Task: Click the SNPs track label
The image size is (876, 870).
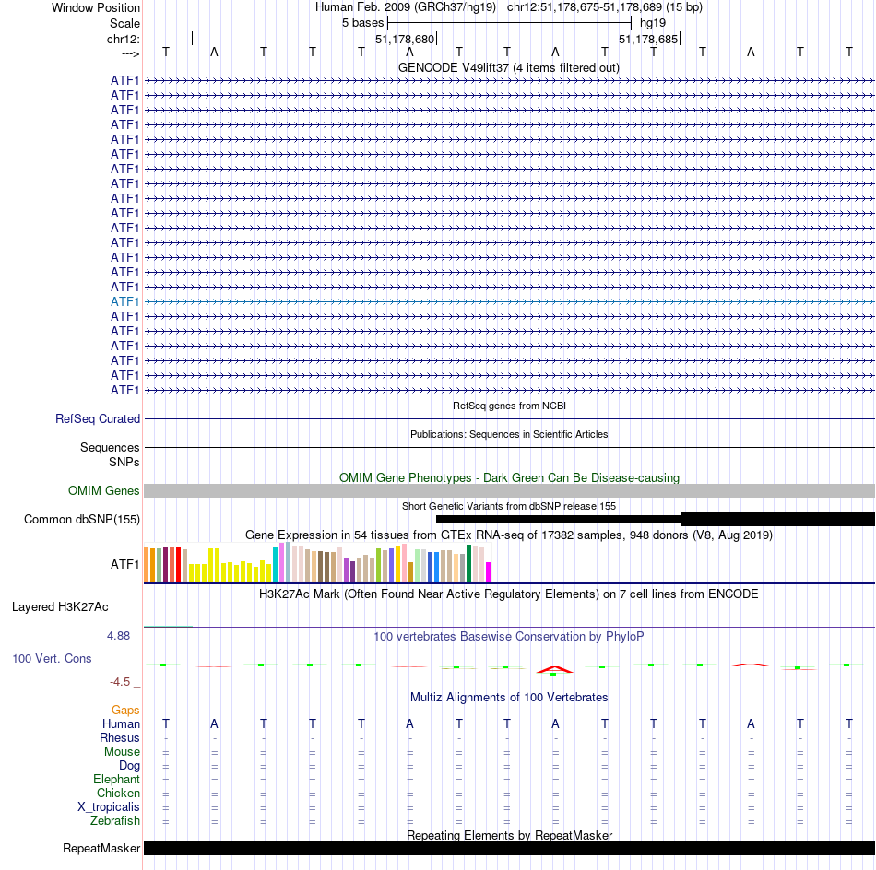Action: click(124, 463)
